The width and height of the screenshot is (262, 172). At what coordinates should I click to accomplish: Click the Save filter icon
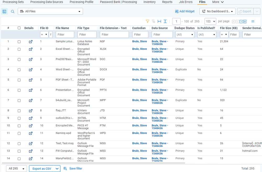65,169
